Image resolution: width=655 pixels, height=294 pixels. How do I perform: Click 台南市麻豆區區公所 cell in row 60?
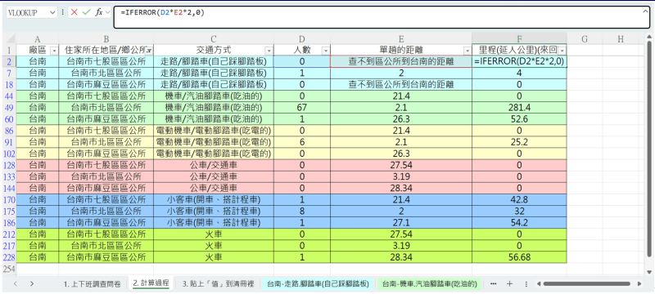pyautogui.click(x=106, y=119)
